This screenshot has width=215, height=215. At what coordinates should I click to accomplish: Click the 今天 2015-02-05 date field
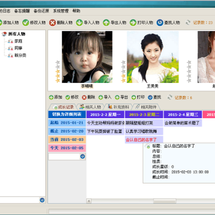pyautogui.click(x=67, y=148)
